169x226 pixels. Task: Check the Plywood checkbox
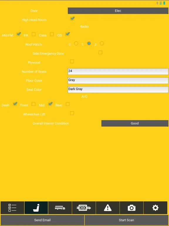pos(72,62)
